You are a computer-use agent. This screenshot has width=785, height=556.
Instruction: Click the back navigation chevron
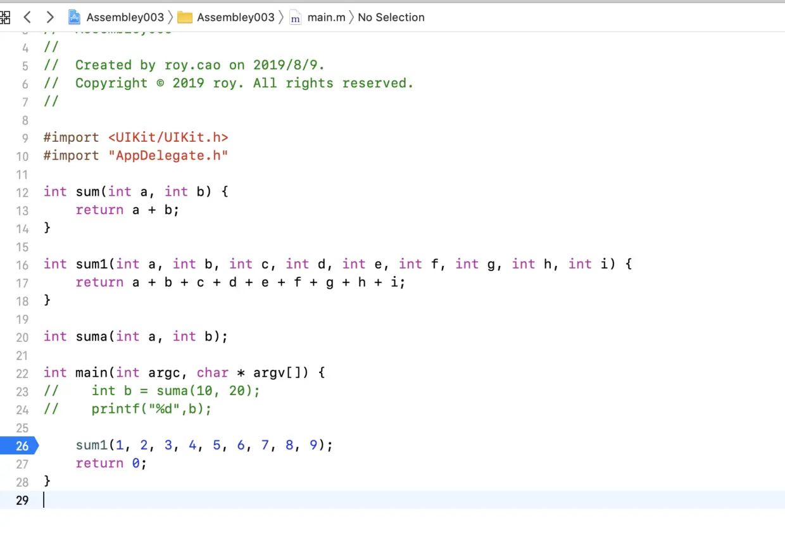(27, 17)
